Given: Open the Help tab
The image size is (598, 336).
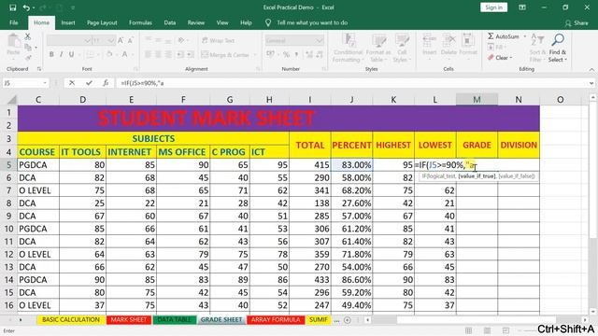Looking at the screenshot, I should click(246, 22).
